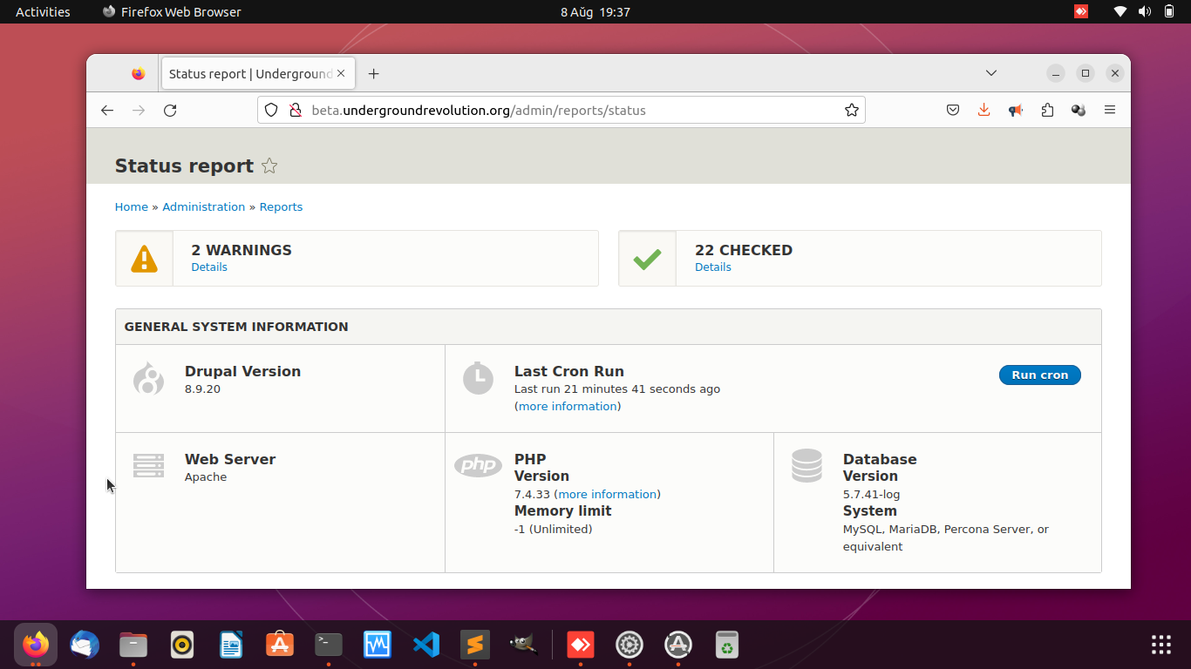Viewport: 1191px width, 669px height.
Task: Click the star next to Status report heading
Action: pyautogui.click(x=269, y=166)
